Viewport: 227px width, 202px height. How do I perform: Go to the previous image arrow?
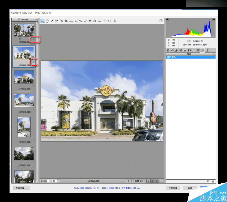tap(128, 181)
